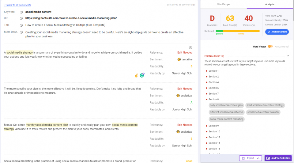Select 'Last saved 35 seconds ago' status
This screenshot has height=163, width=294.
click(181, 5)
